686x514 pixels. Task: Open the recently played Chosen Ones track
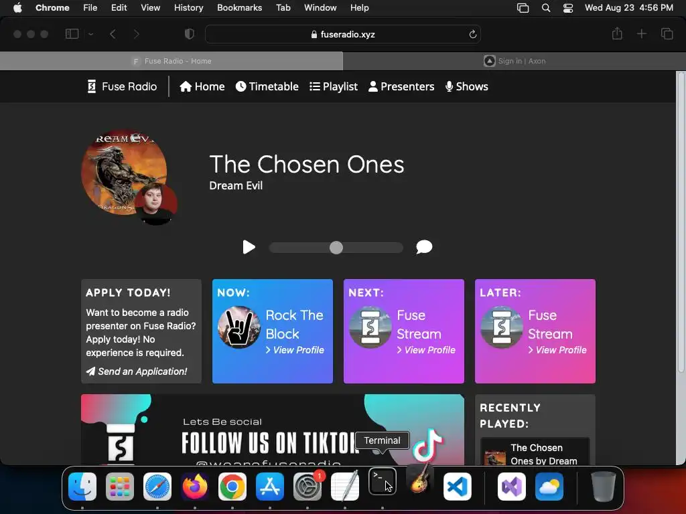coord(535,452)
